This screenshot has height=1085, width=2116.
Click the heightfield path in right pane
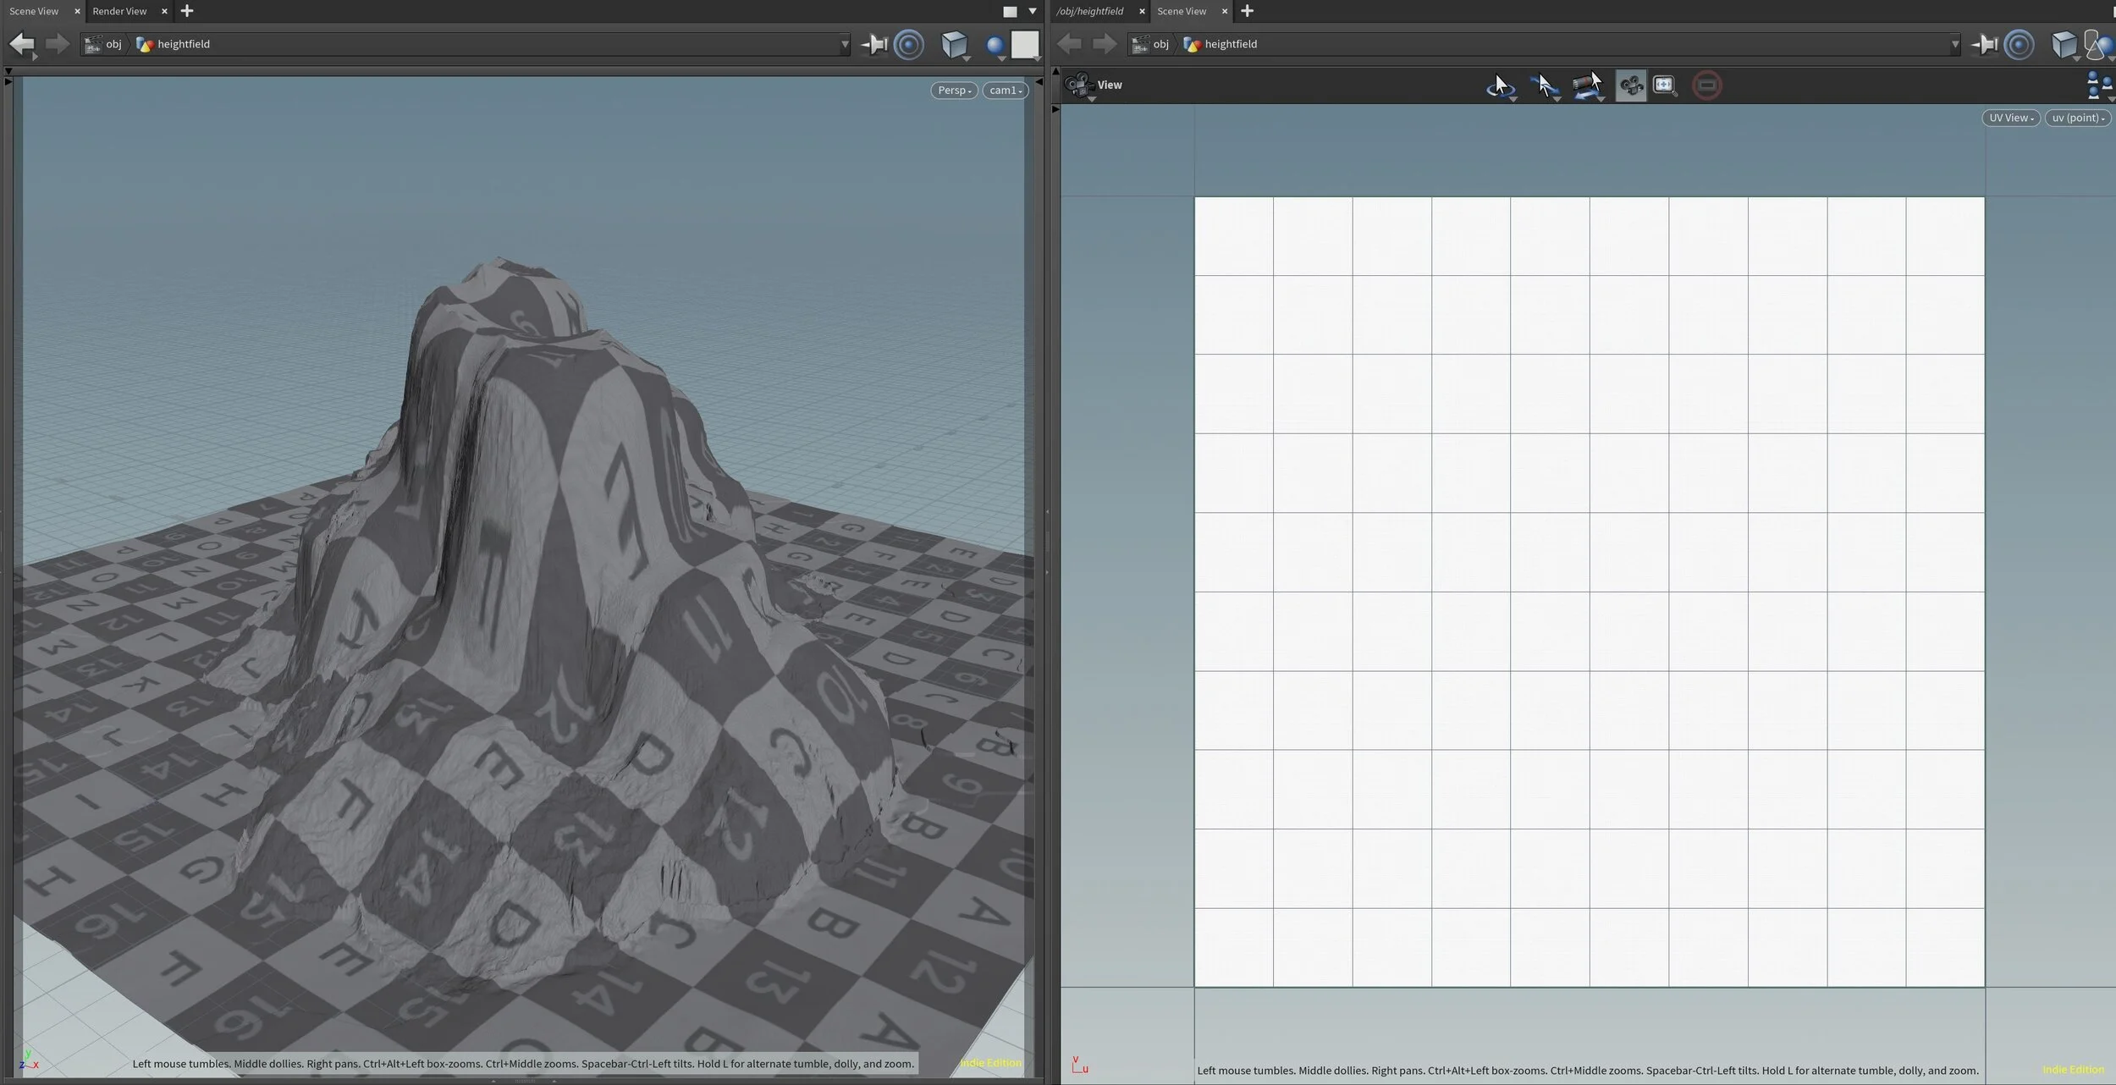pyautogui.click(x=1230, y=44)
